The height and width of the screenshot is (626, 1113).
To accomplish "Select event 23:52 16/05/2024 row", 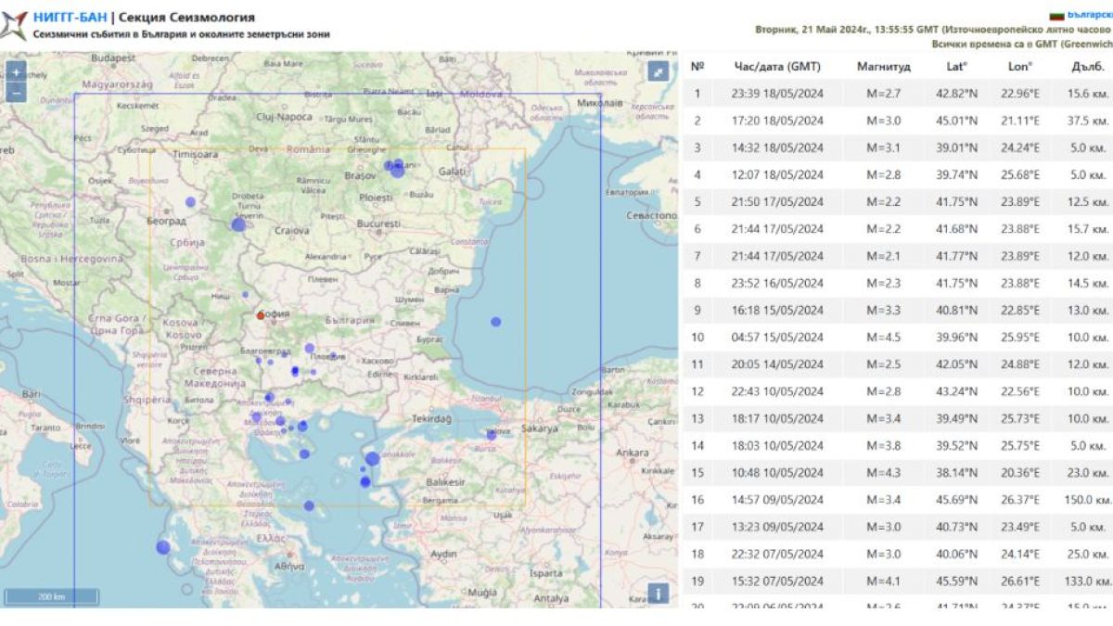I will point(898,283).
